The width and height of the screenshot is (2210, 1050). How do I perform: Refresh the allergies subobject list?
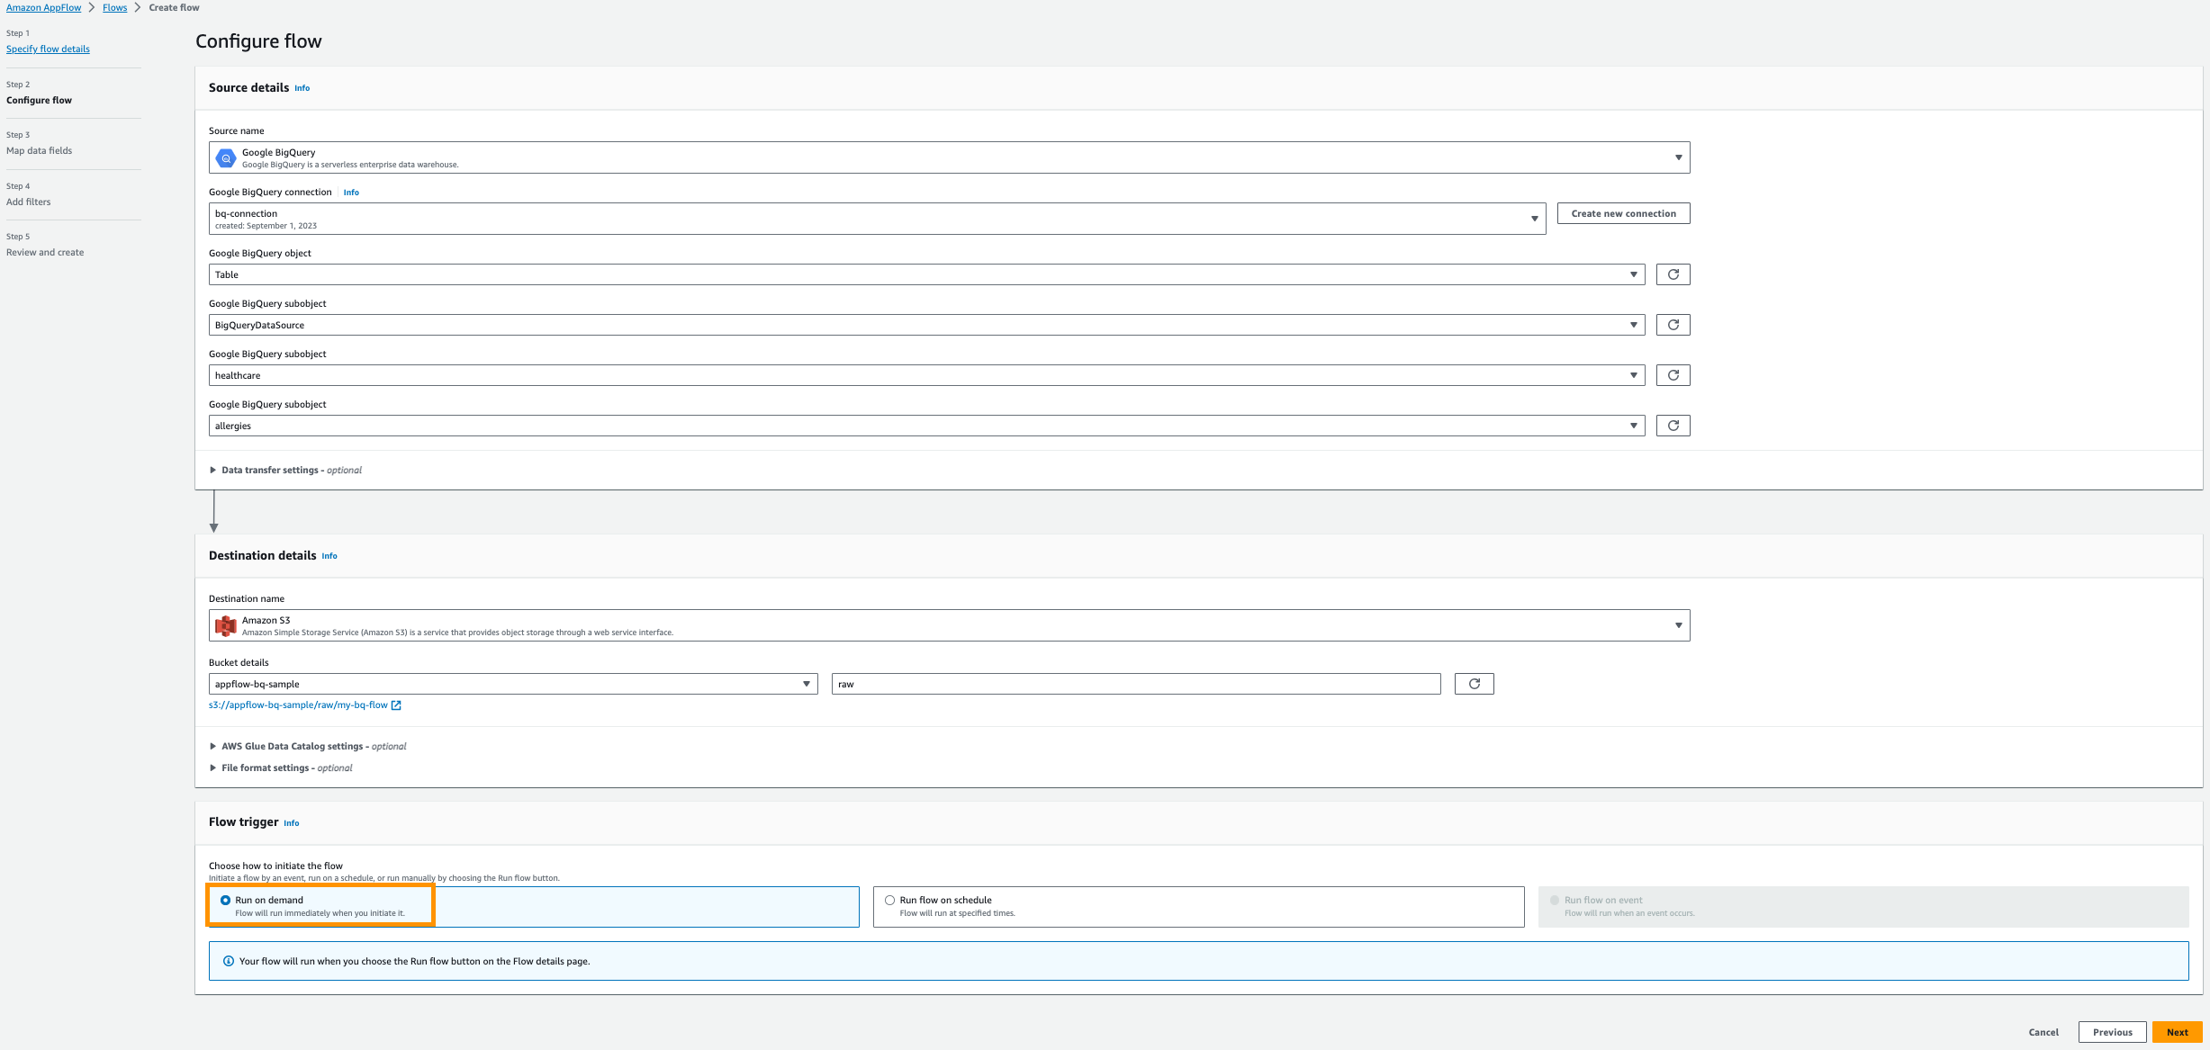1673,425
